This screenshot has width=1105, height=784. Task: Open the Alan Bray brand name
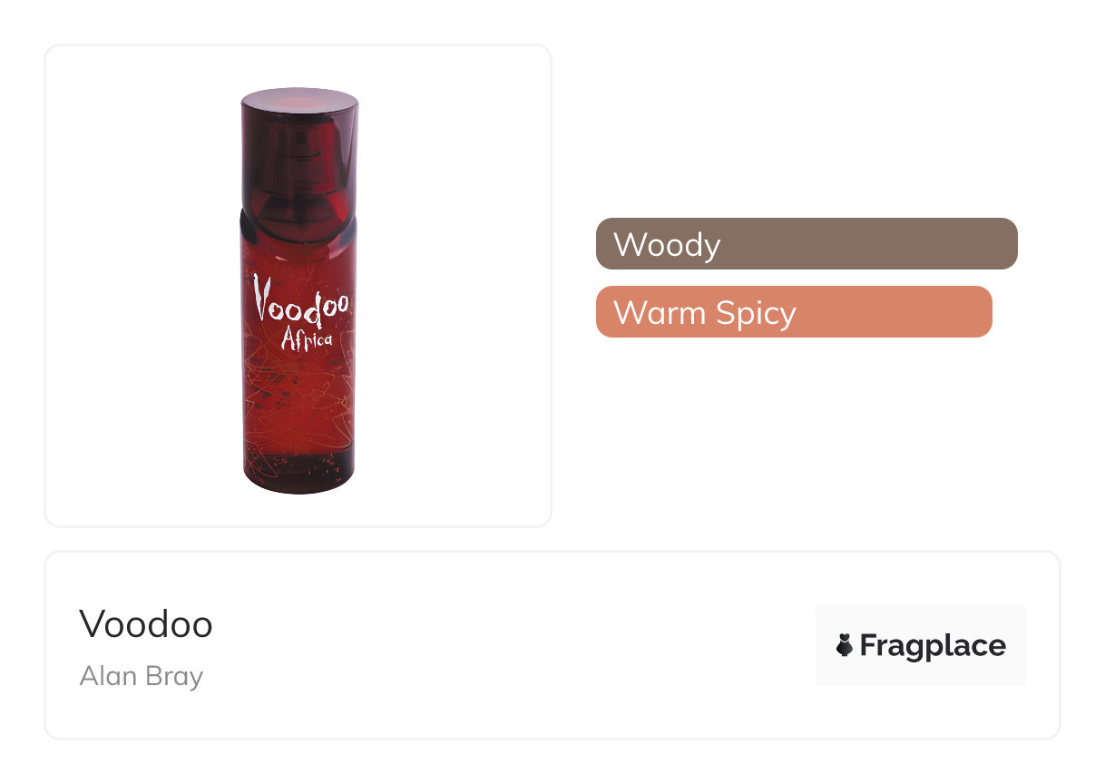[x=141, y=676]
